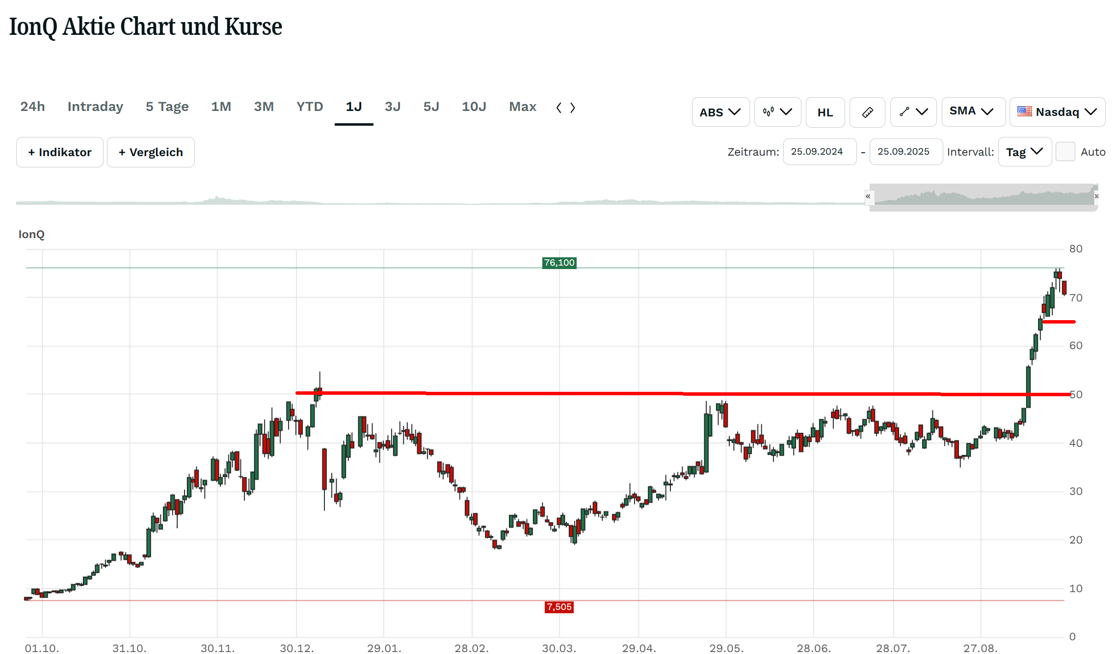Select the 5J range tab
Screen dimensions: 1116x654
(x=431, y=107)
